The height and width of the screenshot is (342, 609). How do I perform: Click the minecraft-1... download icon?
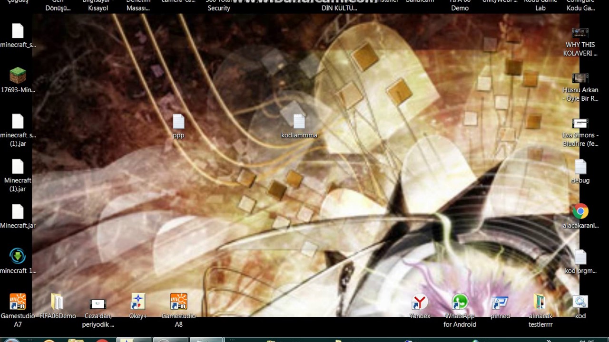point(18,256)
